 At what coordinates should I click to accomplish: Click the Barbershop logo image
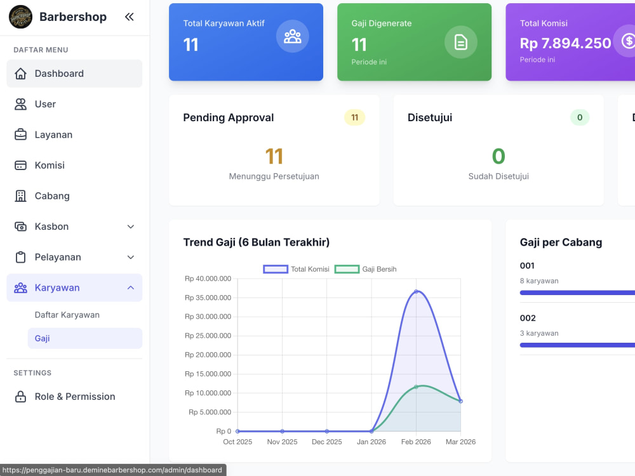tap(21, 17)
